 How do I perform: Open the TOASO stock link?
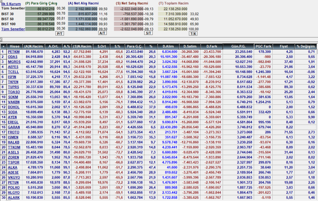pyautogui.click(x=14, y=92)
